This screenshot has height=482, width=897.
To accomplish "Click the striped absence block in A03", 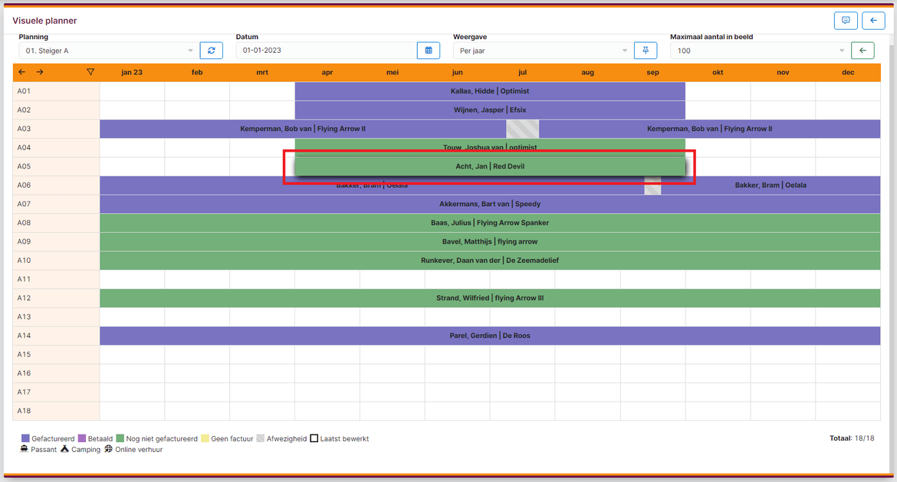I will pos(522,129).
